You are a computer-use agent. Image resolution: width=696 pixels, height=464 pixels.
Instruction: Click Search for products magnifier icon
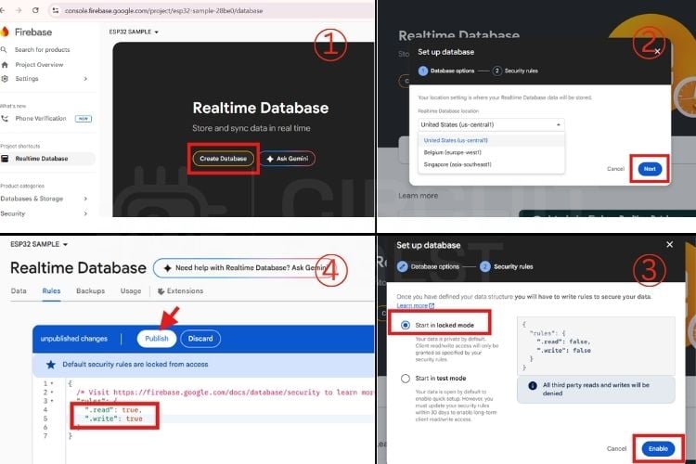tap(4, 50)
